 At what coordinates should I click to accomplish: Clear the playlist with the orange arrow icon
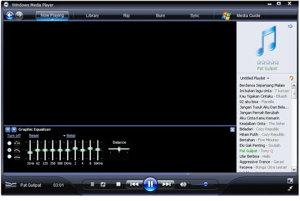click(291, 78)
